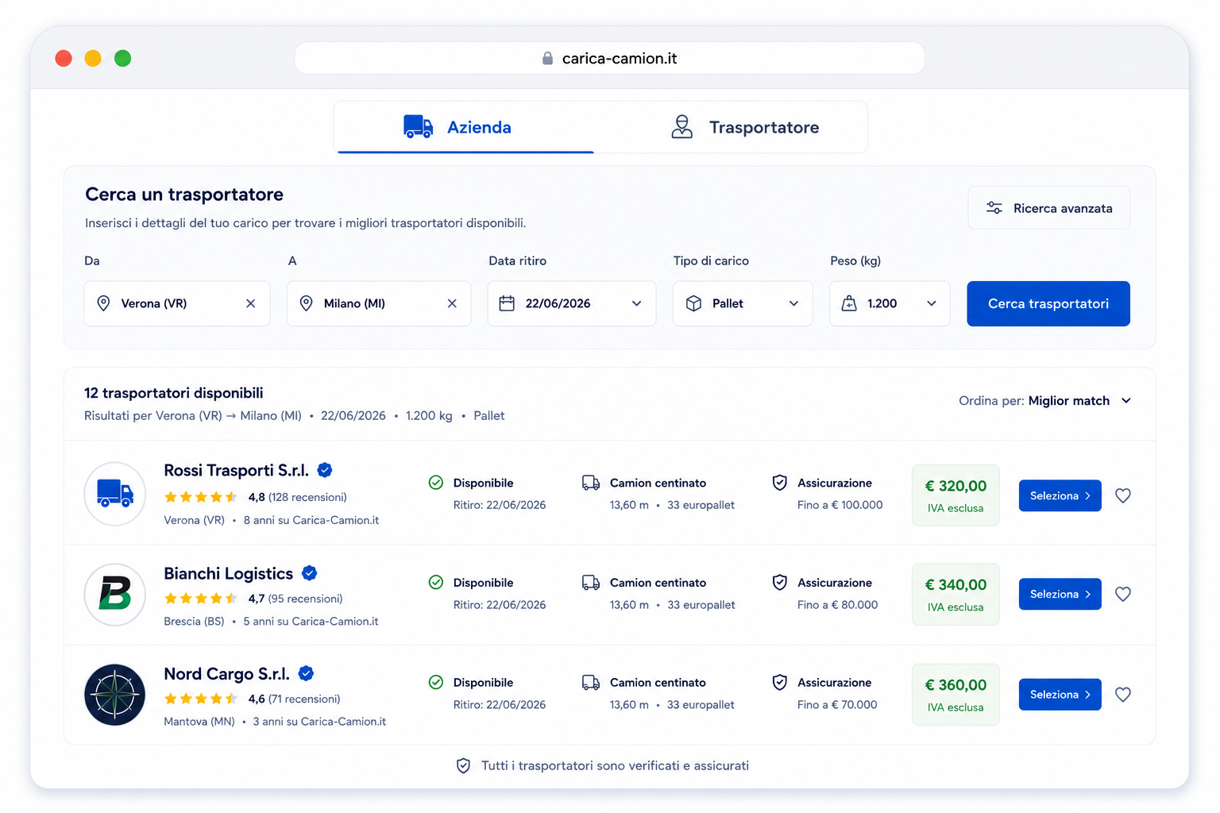Click Nord Cargo Camion centinato truck icon
This screenshot has height=813, width=1220.
click(x=591, y=683)
